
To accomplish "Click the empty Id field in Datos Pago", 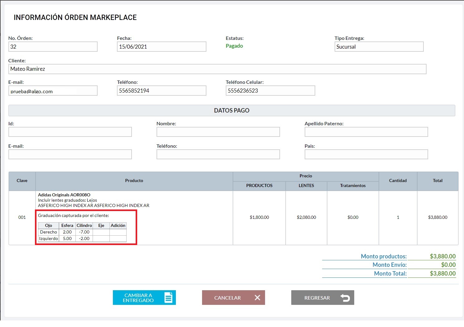I will [x=70, y=132].
